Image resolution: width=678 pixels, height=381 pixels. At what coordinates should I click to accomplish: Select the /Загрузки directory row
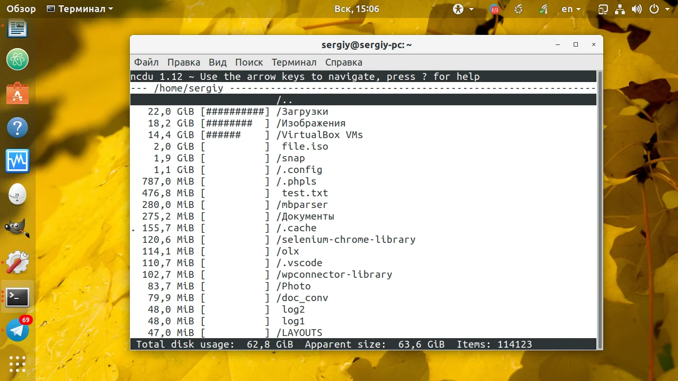[363, 112]
